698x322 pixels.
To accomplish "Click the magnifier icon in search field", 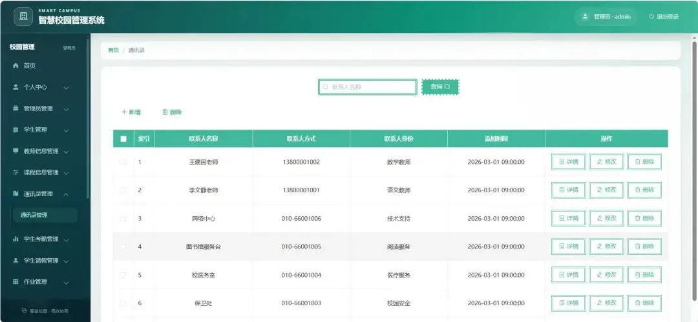I will pyautogui.click(x=325, y=86).
